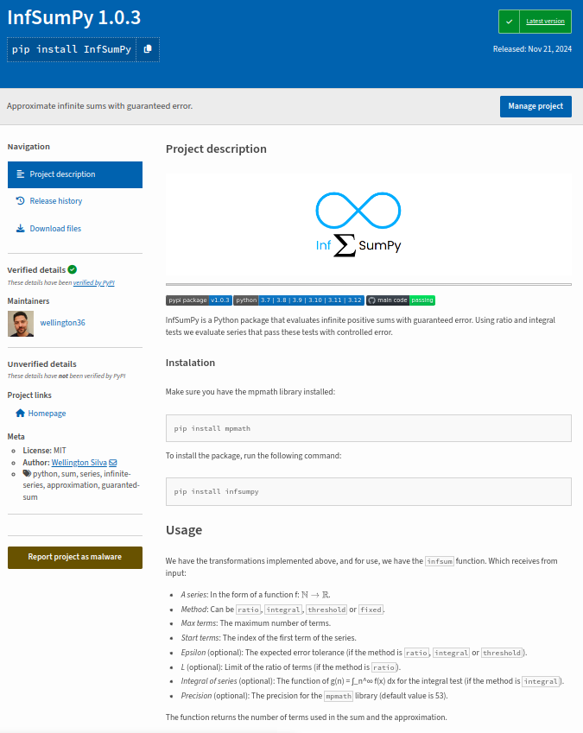583x733 pixels.
Task: Open the Download files tab
Action: coord(55,229)
